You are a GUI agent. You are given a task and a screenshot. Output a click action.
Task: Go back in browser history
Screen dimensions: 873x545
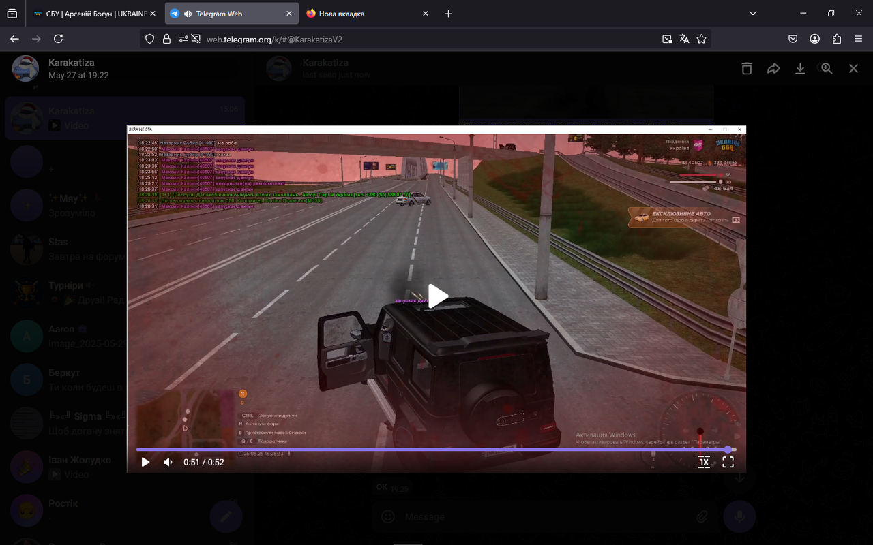tap(14, 39)
